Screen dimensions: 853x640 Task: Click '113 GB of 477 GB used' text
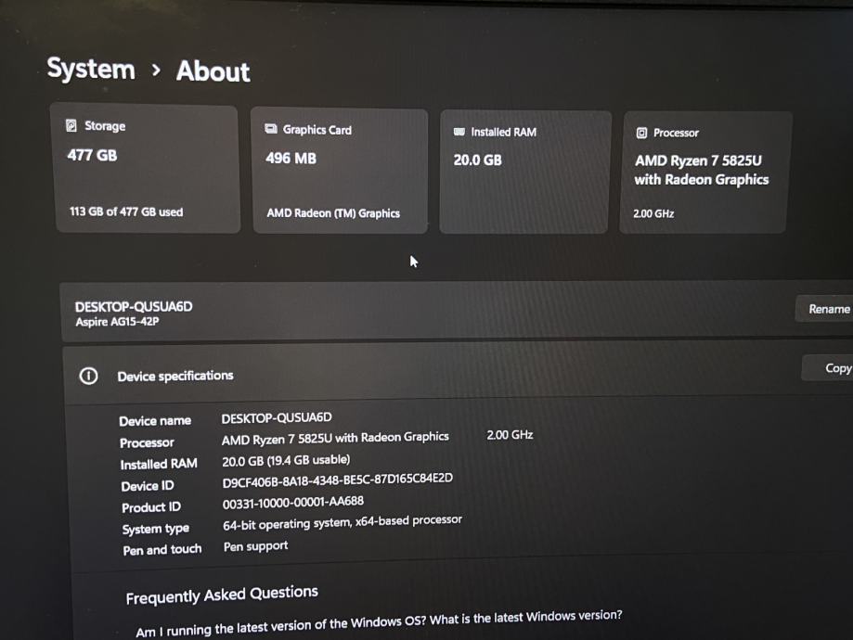coord(126,211)
